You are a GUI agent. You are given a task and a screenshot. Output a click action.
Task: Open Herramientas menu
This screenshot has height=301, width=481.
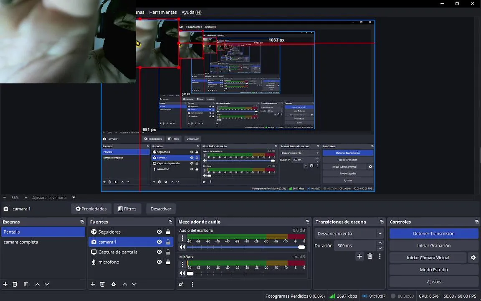click(x=163, y=12)
